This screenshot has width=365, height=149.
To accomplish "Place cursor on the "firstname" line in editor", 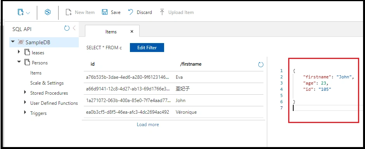I will click(x=329, y=77).
